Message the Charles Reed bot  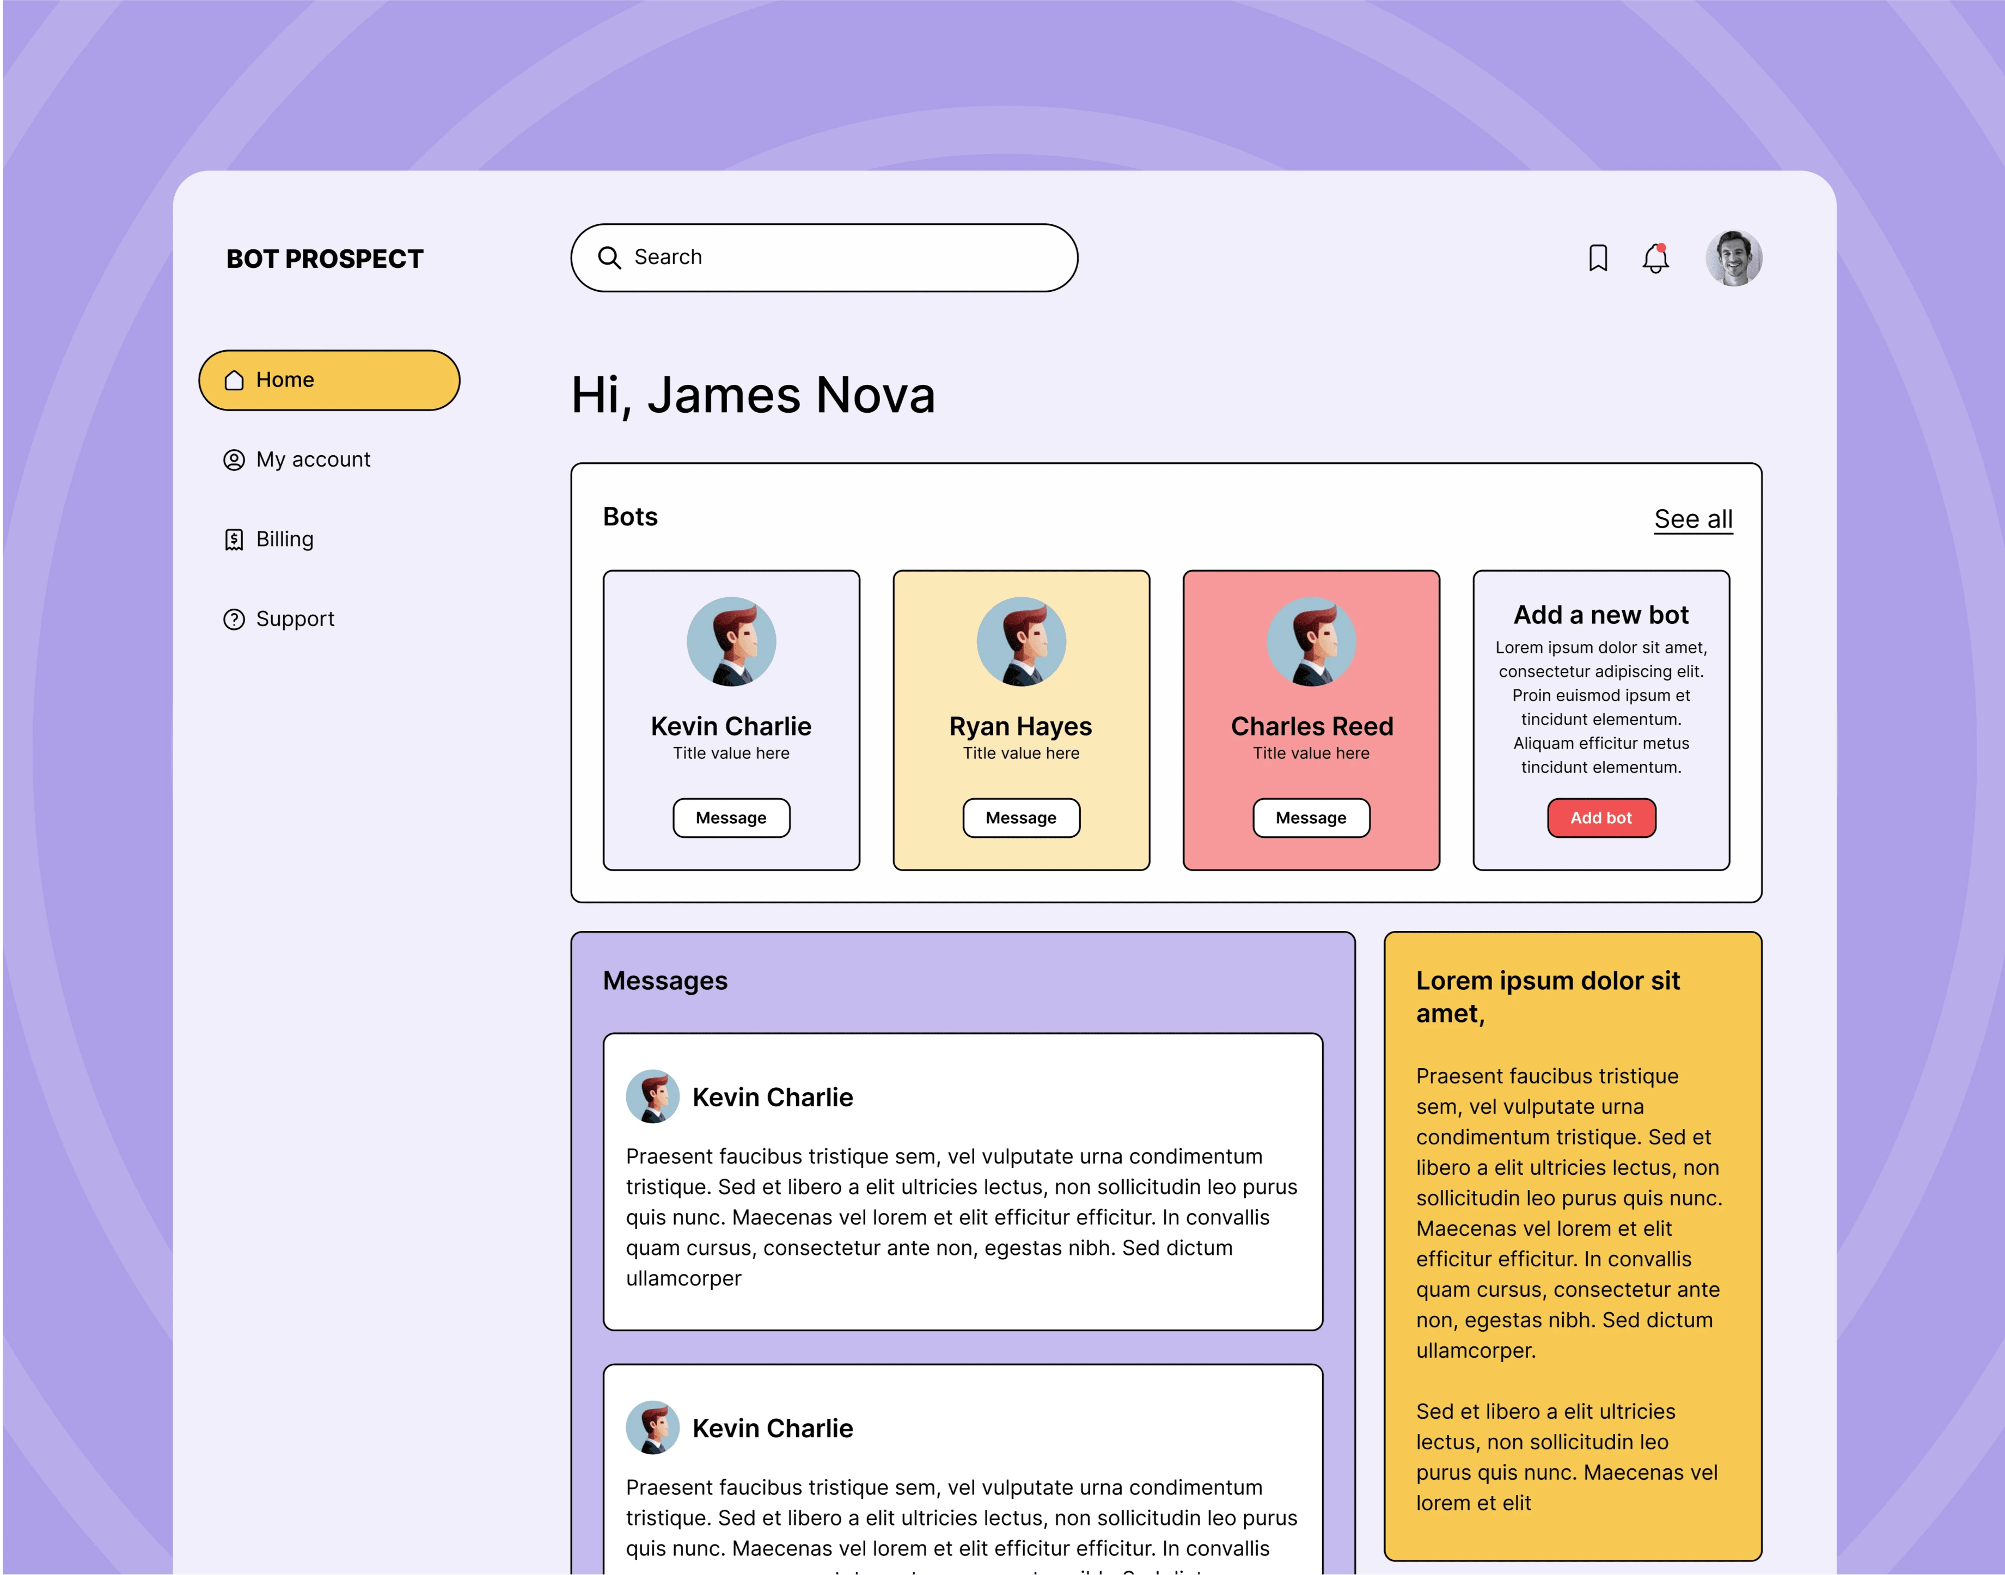[x=1311, y=818]
